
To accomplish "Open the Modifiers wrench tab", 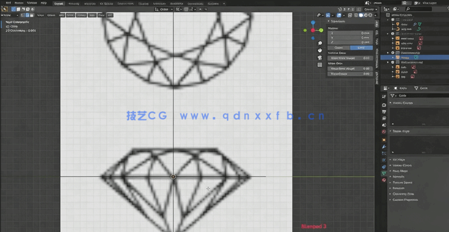I will click(x=384, y=146).
